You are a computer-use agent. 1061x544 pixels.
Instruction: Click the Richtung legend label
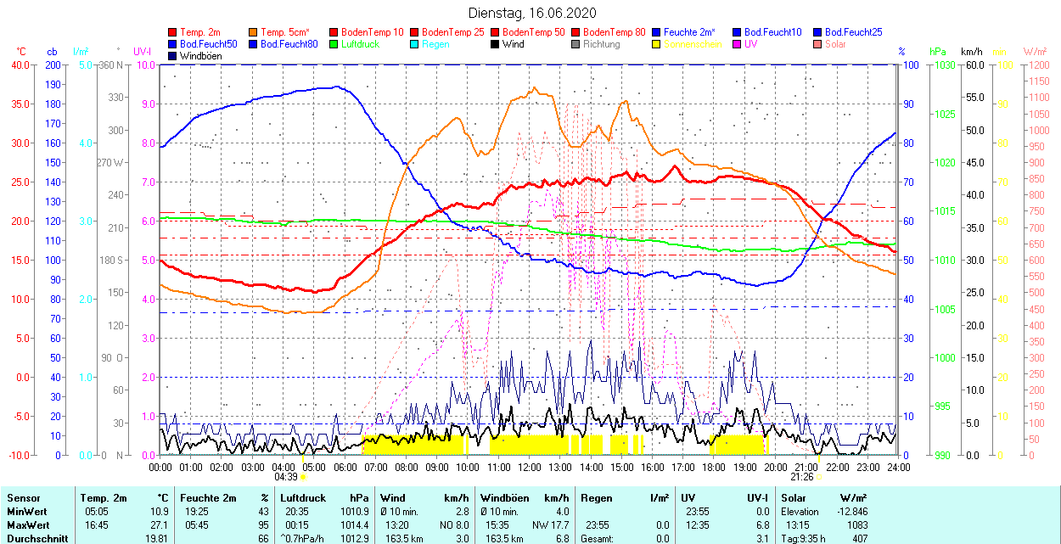pos(601,44)
